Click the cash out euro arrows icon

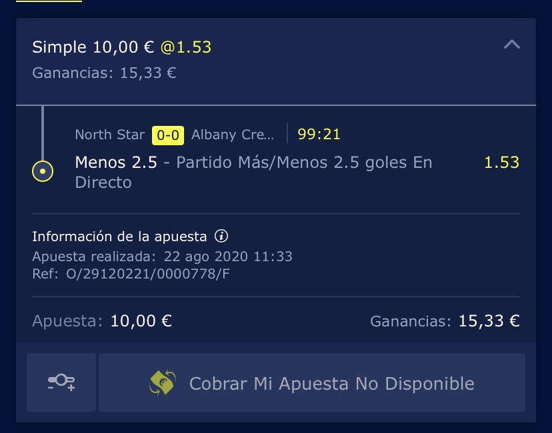click(x=163, y=382)
